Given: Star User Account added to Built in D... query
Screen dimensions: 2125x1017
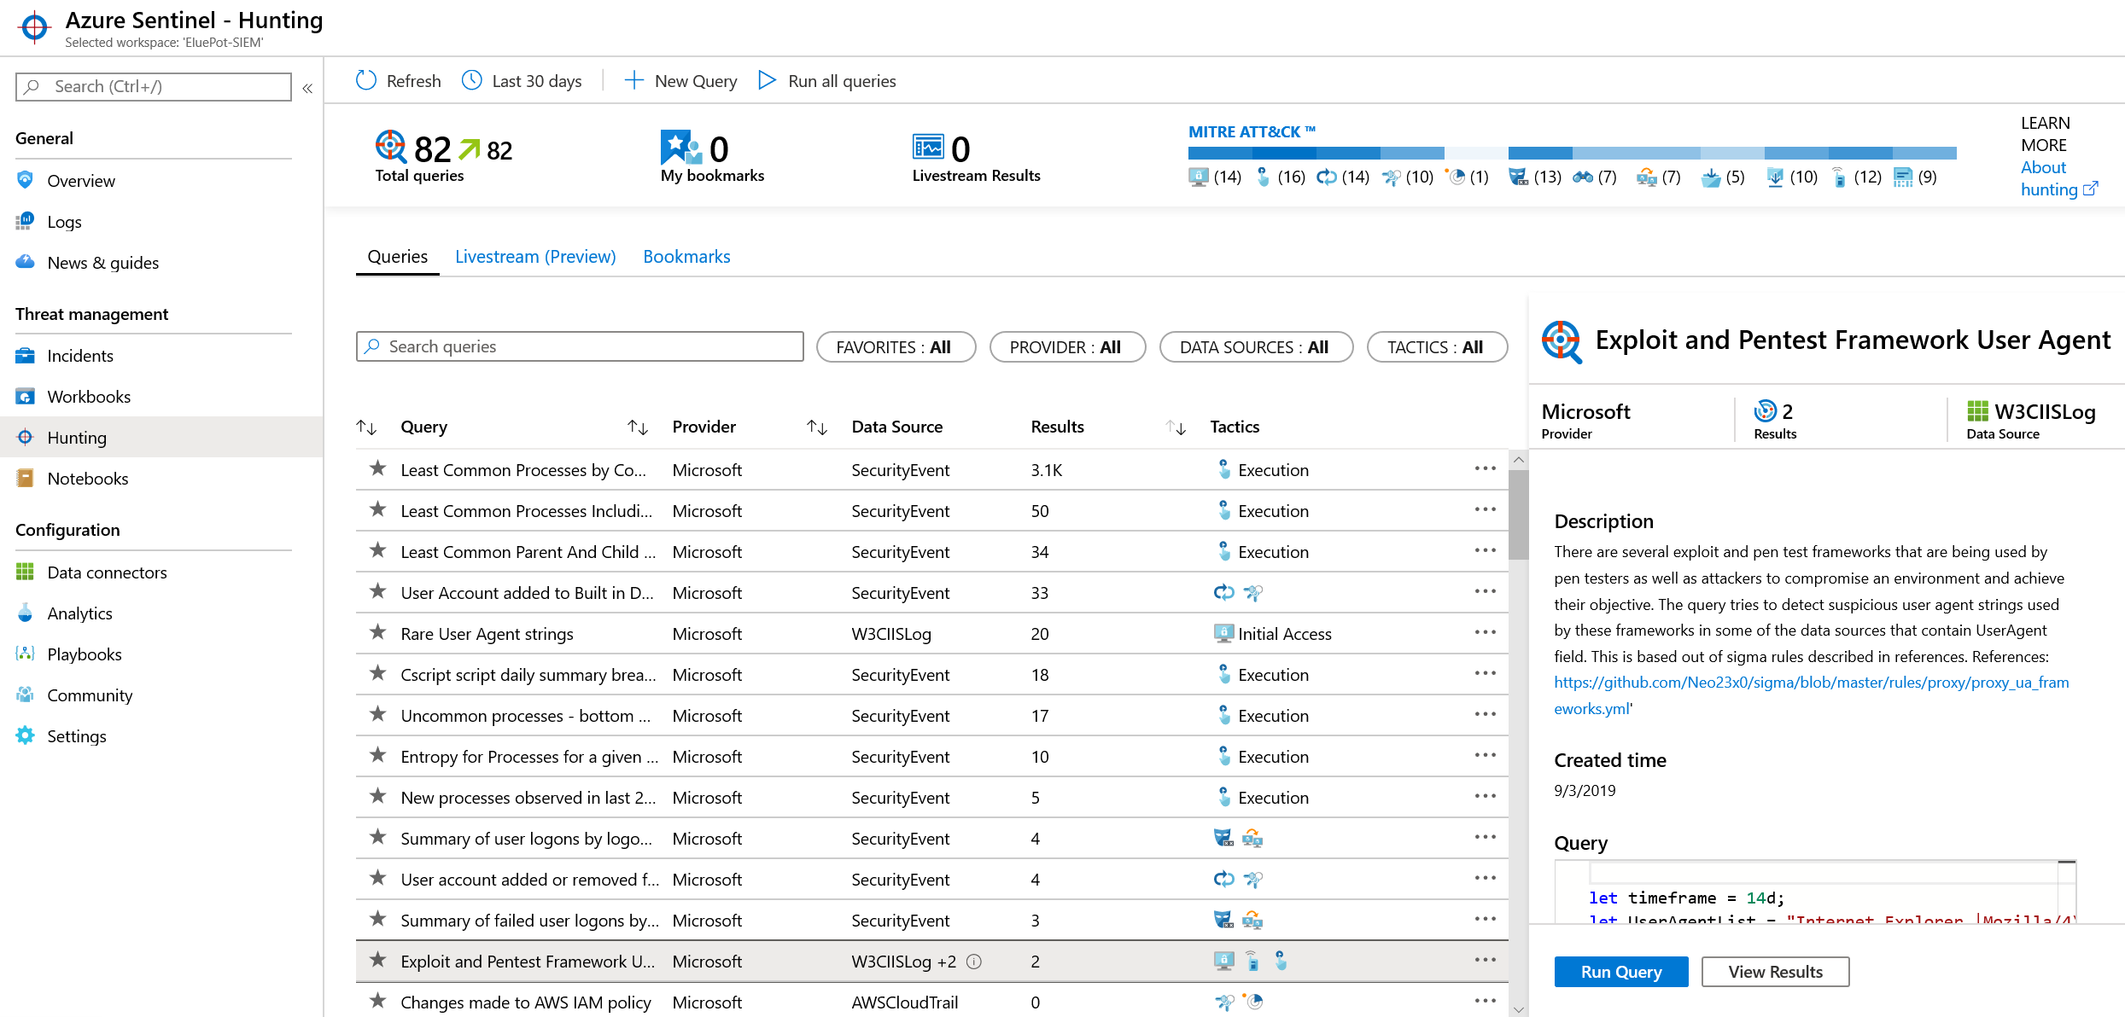Looking at the screenshot, I should tap(377, 591).
